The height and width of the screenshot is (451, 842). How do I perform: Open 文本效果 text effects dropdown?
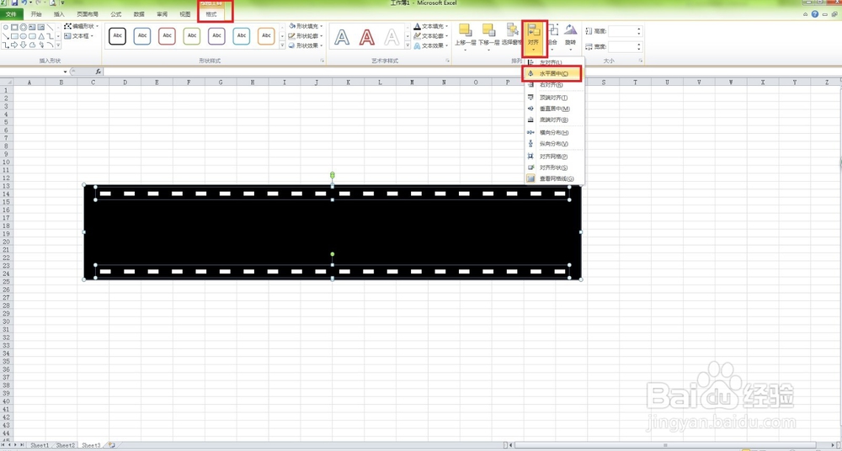click(x=432, y=45)
